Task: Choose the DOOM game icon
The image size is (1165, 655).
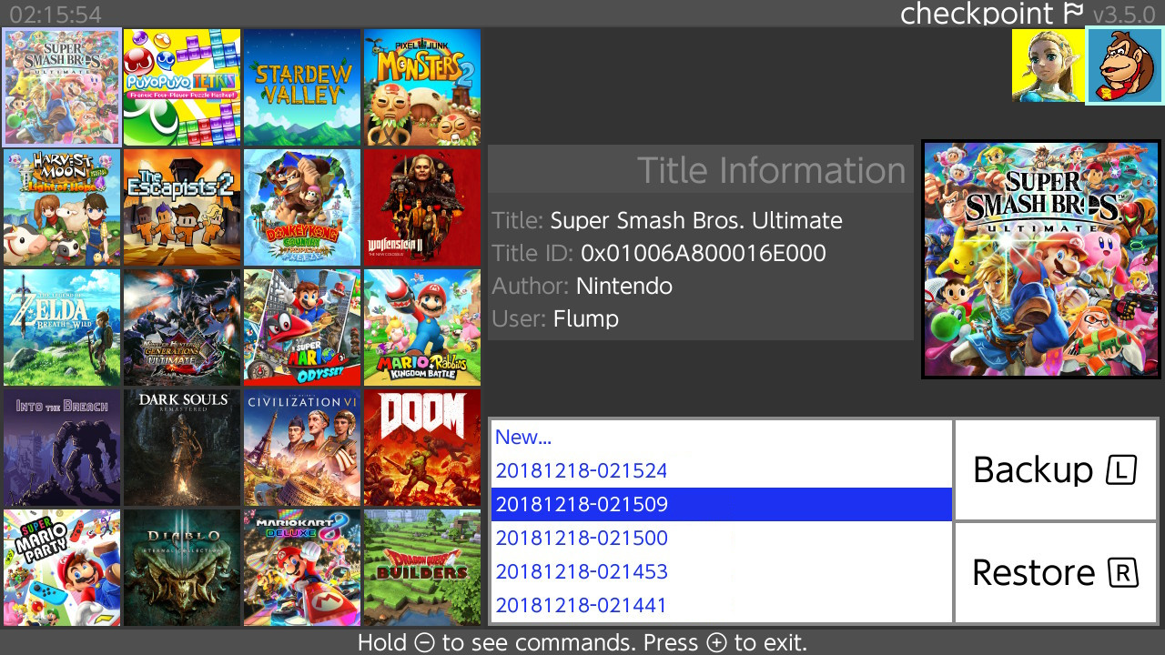Action: pyautogui.click(x=422, y=448)
